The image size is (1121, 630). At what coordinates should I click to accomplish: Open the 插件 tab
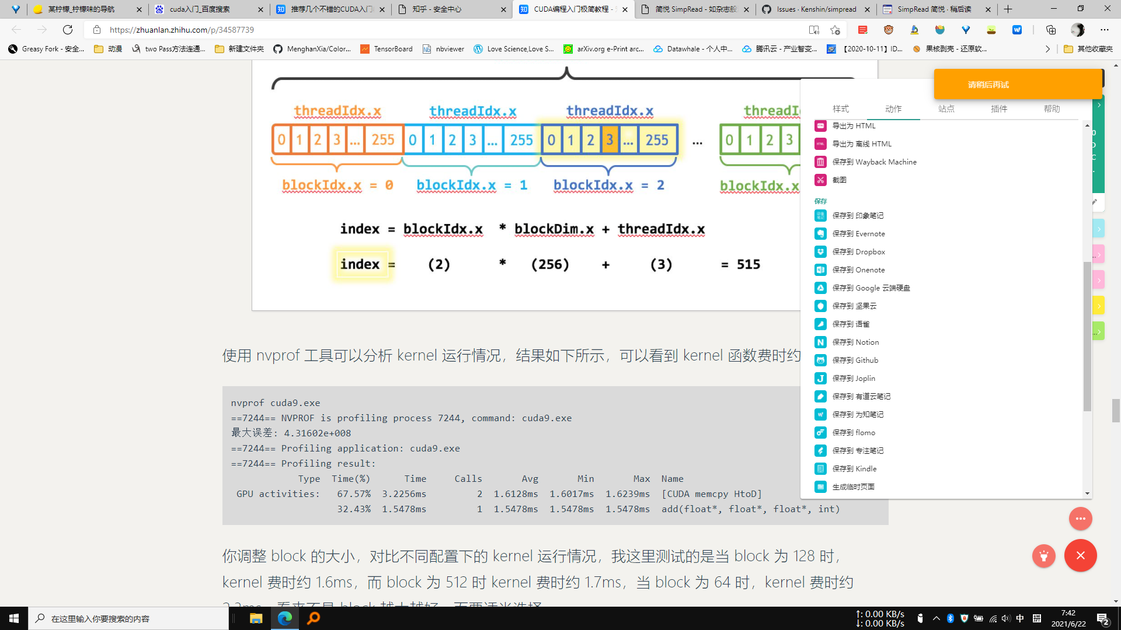998,109
